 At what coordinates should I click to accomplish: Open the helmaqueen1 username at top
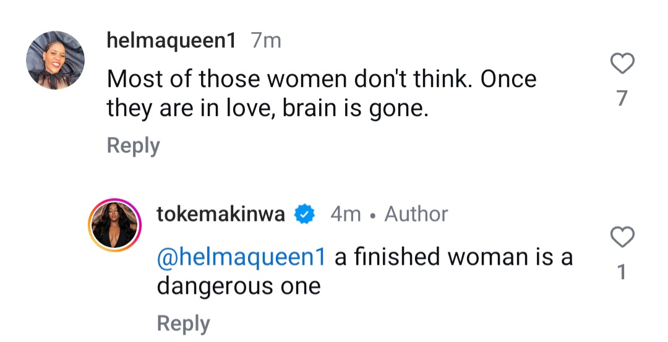pyautogui.click(x=171, y=41)
